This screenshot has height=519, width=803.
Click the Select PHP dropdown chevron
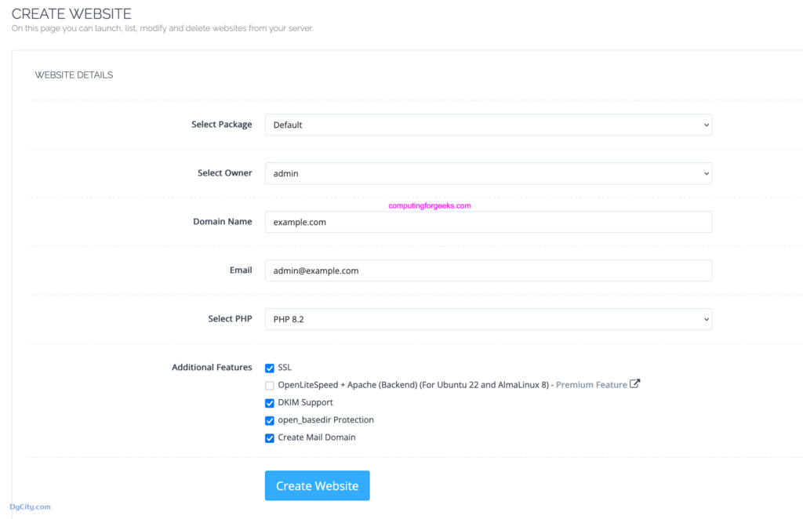707,319
